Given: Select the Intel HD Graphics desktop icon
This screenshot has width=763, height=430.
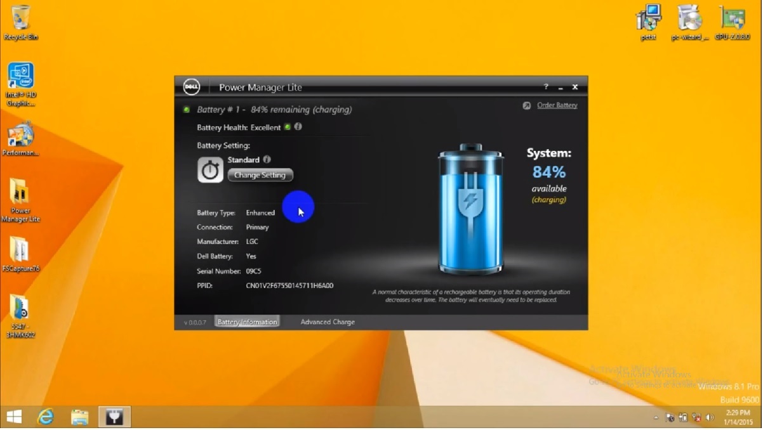Looking at the screenshot, I should [20, 85].
